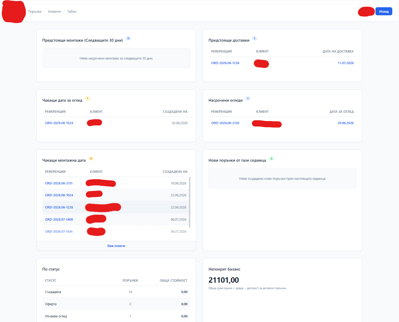Open order ORD-2026.06-1024
Screen dimensions: 399x322
(59, 195)
